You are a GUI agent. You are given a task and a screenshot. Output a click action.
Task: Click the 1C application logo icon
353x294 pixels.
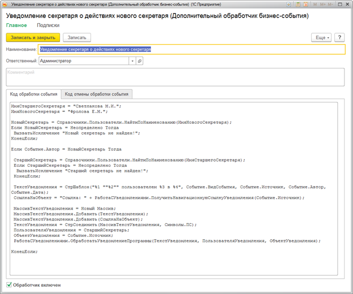point(5,4)
